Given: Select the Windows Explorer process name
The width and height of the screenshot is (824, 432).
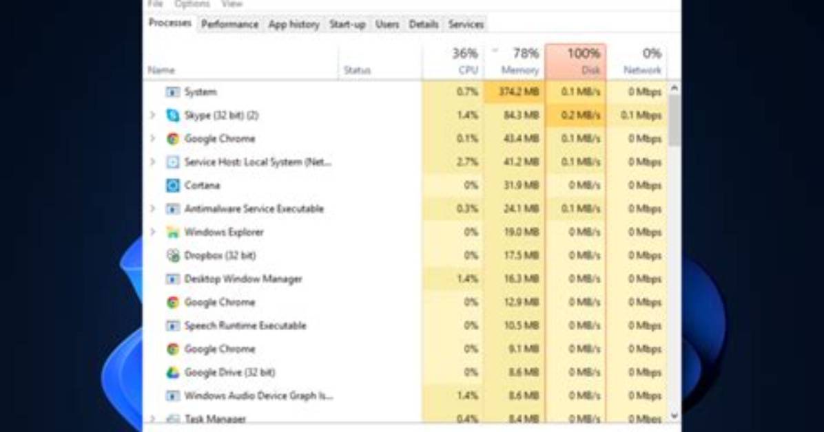Looking at the screenshot, I should coord(224,232).
